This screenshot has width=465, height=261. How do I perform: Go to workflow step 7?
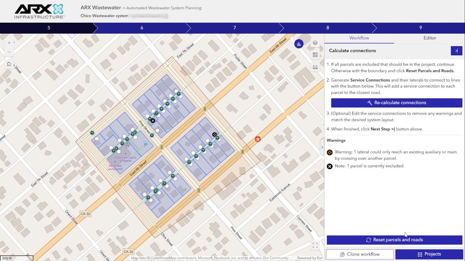point(235,28)
